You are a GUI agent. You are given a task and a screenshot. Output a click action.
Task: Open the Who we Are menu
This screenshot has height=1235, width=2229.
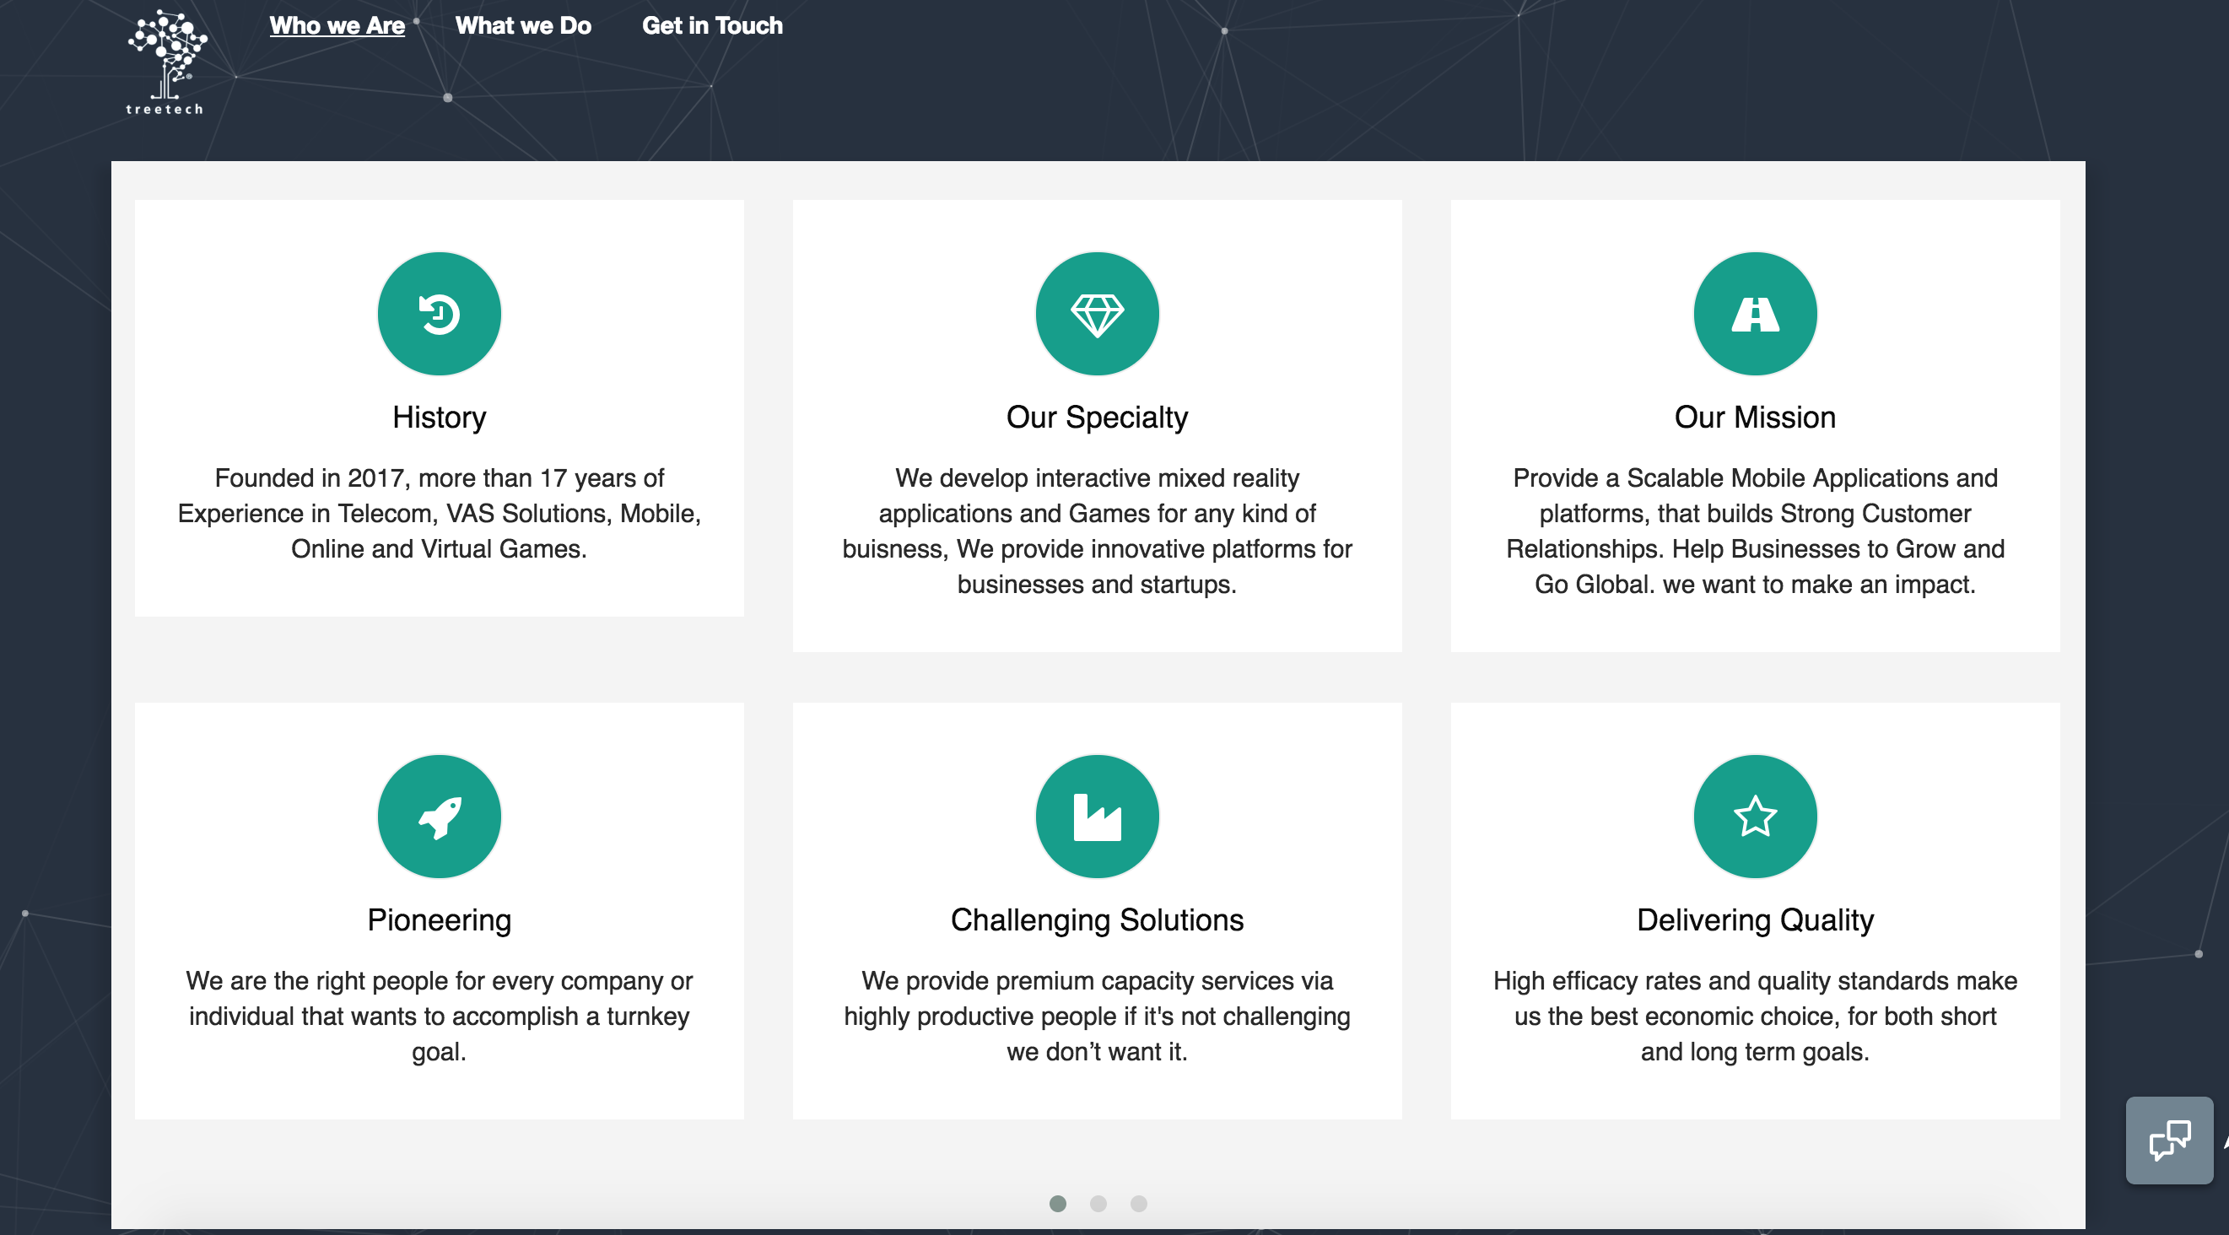click(x=337, y=25)
